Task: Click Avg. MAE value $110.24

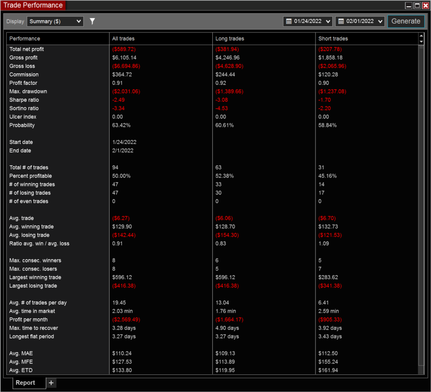Action: tap(122, 354)
